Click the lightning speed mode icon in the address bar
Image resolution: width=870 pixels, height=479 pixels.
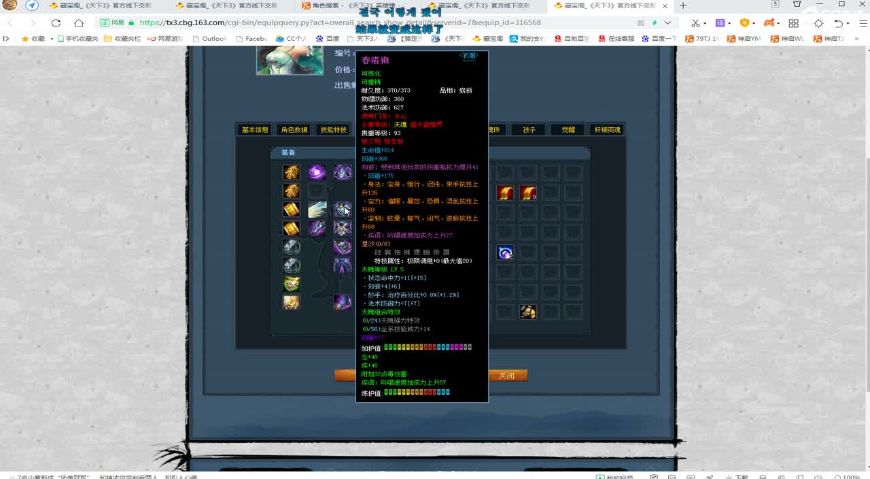click(x=654, y=22)
